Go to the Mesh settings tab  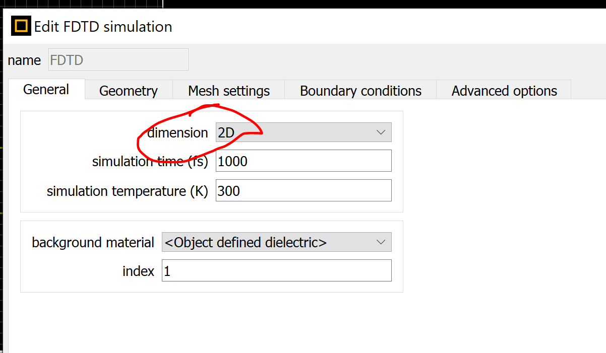point(229,91)
